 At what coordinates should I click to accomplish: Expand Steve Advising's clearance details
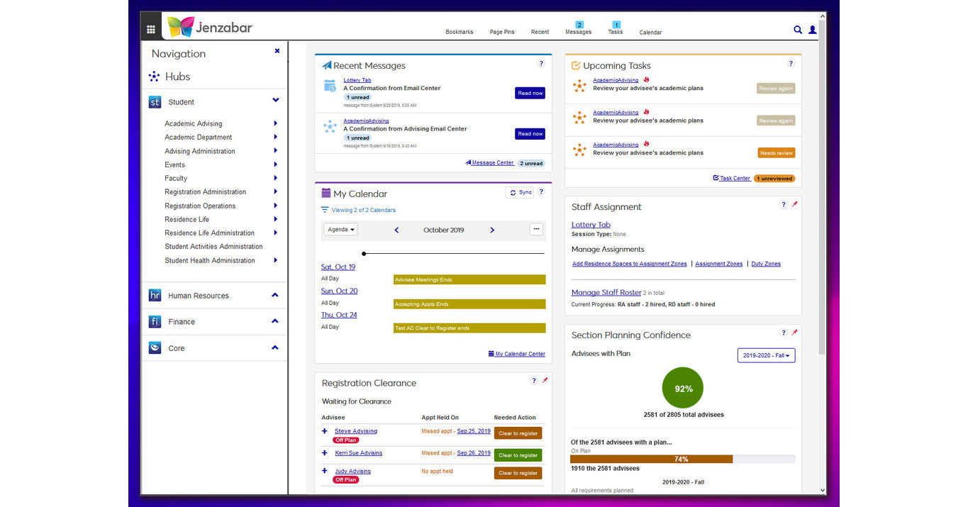(325, 430)
